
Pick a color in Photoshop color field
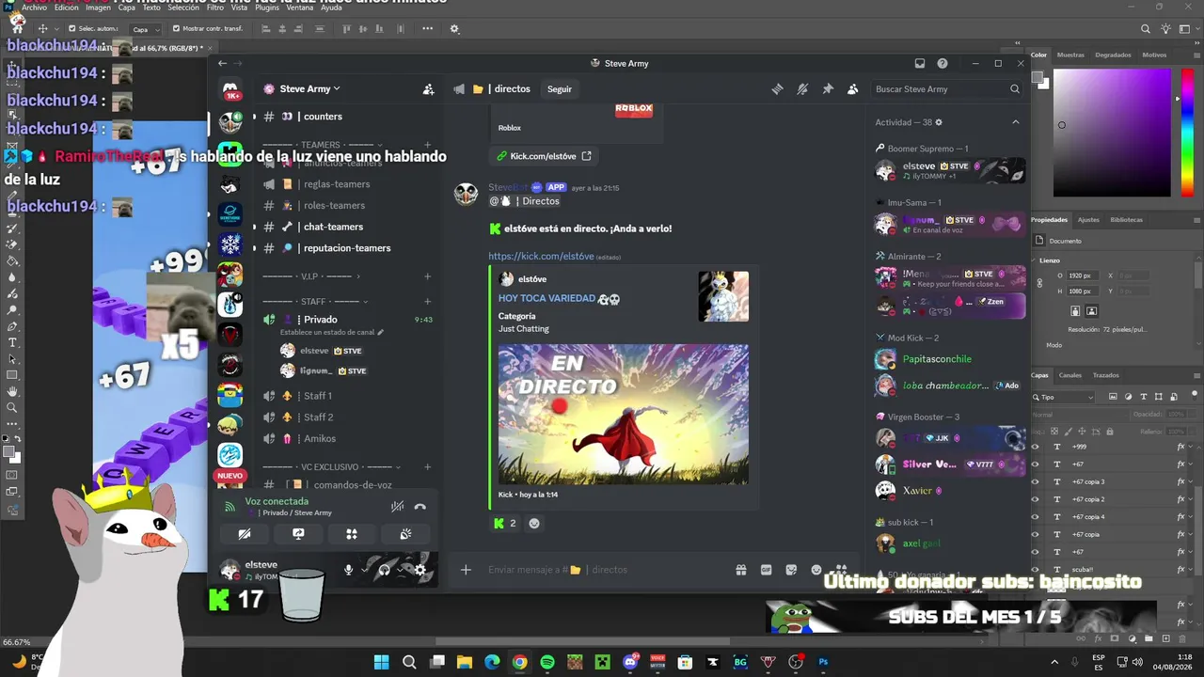(x=1111, y=133)
